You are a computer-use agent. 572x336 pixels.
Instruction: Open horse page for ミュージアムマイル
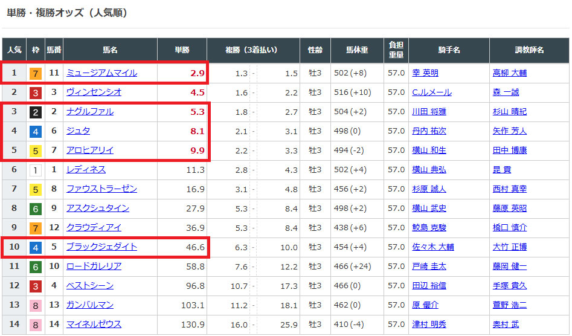[x=101, y=73]
